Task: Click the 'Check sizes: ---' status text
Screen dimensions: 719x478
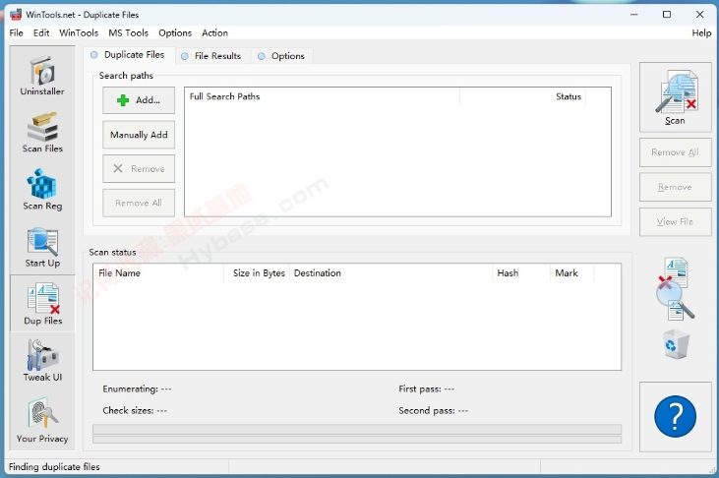Action: (135, 410)
